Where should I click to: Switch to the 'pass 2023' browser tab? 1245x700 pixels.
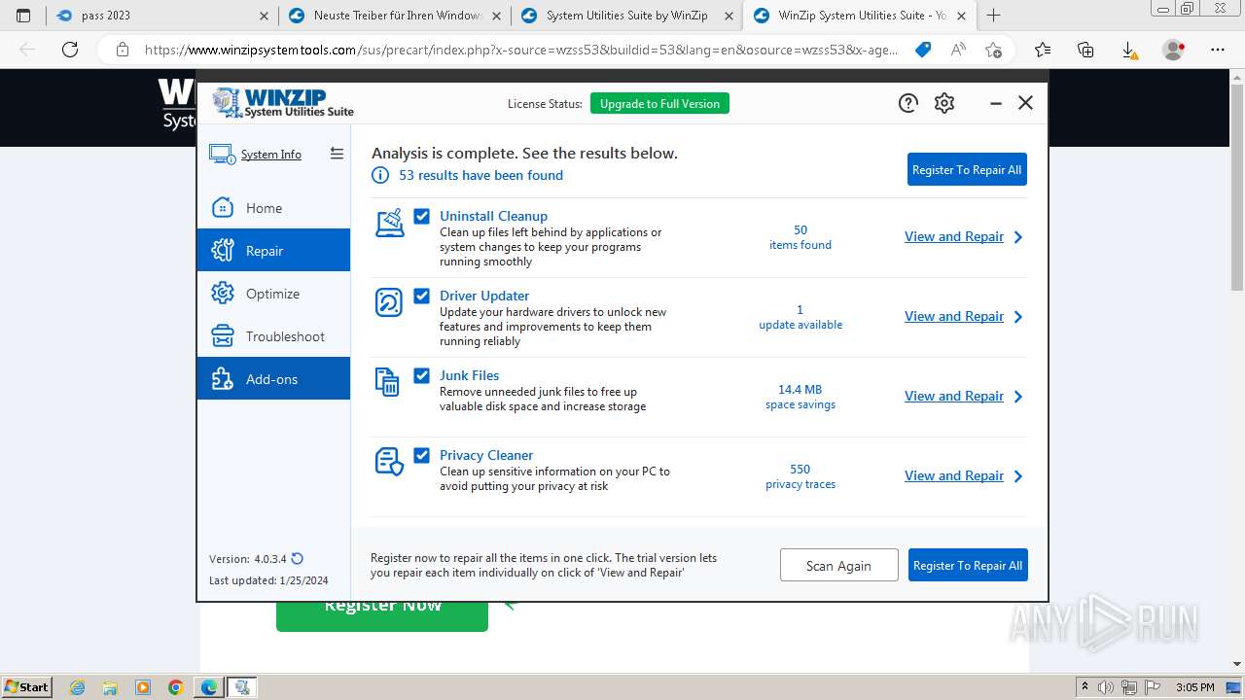click(162, 16)
